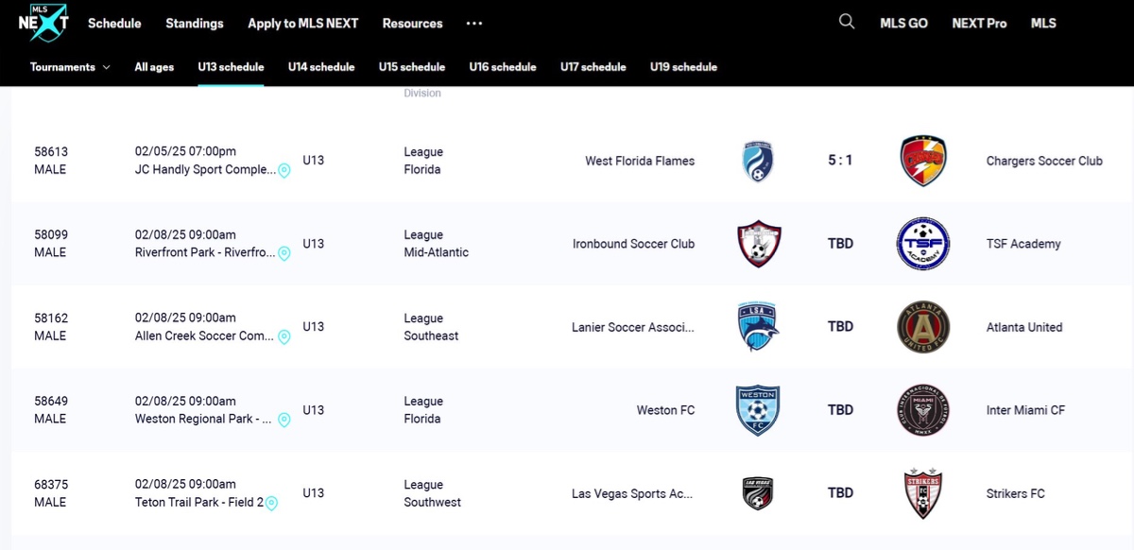1134x550 pixels.
Task: Switch to the U14 schedule tab
Action: click(321, 67)
